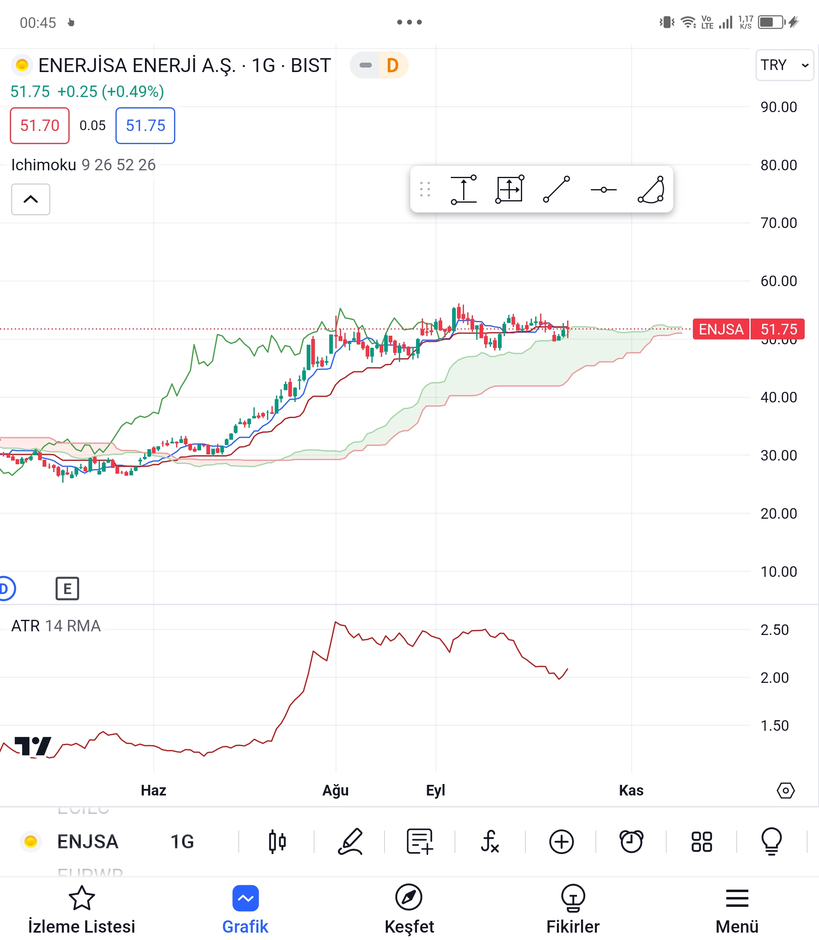Tap the 60.00 price scale label
Viewport: 819px width, 940px height.
click(778, 281)
